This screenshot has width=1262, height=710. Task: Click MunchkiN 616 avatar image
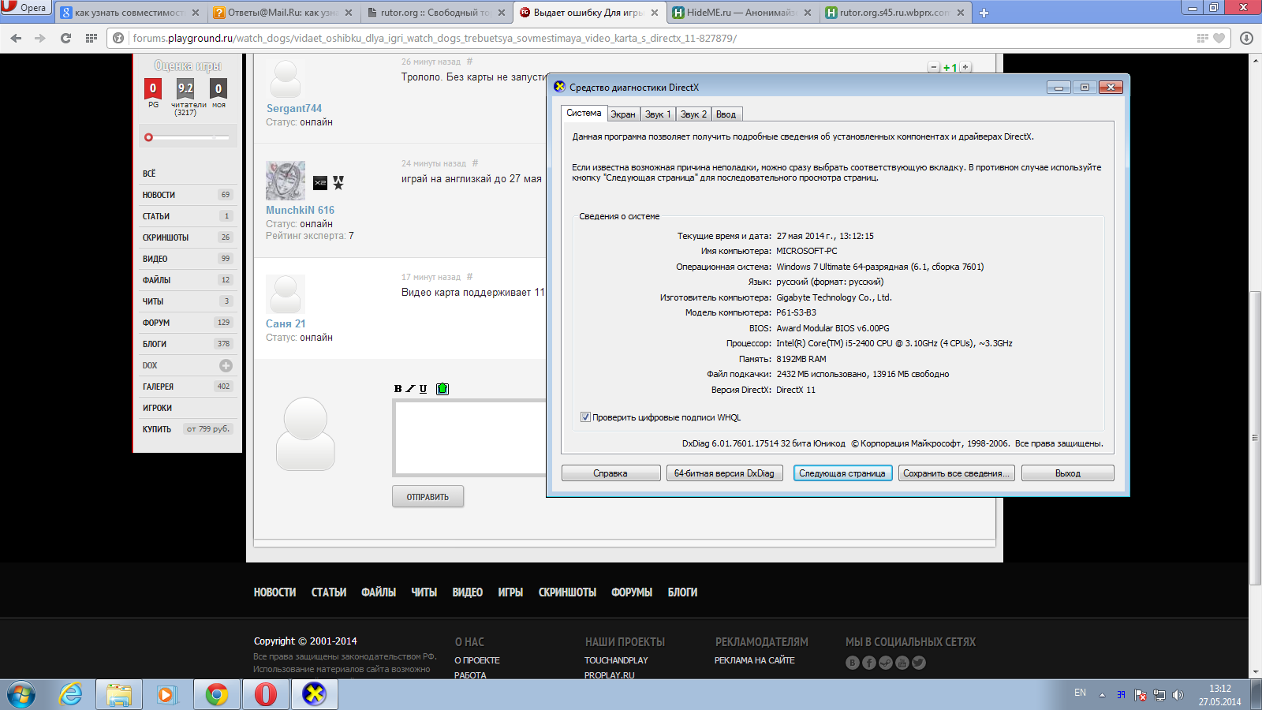click(286, 181)
